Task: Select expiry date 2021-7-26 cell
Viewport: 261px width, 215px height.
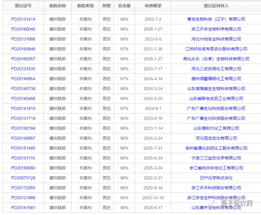Action: tap(153, 49)
